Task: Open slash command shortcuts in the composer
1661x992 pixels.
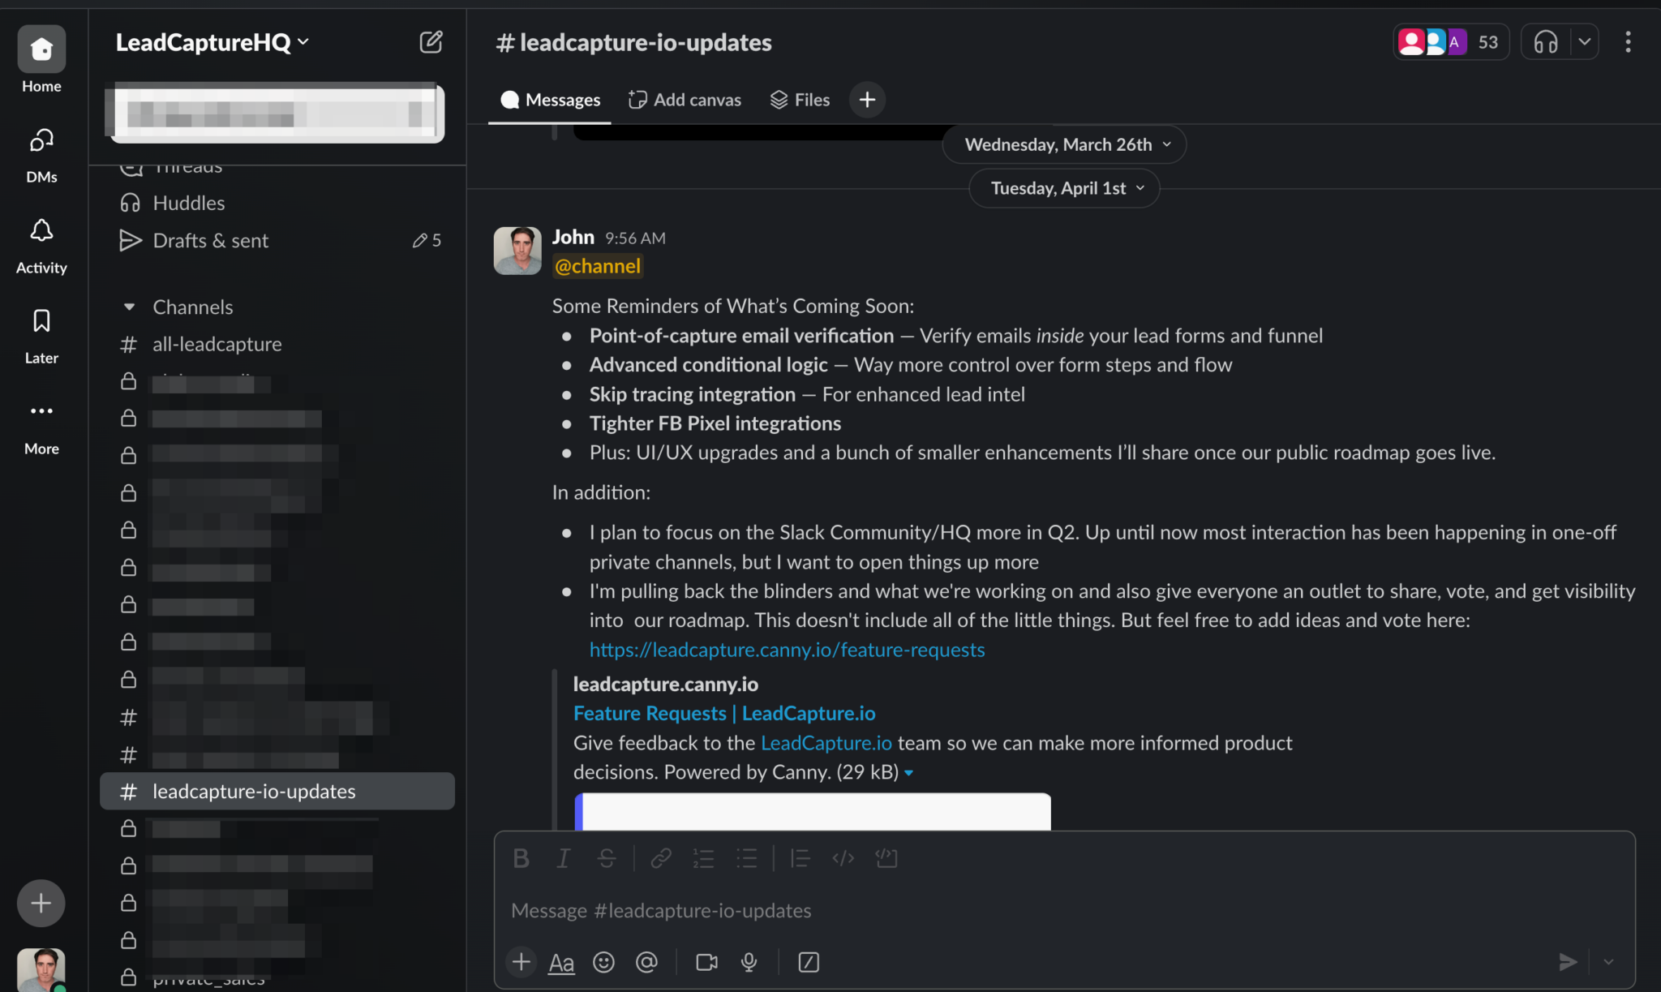Action: tap(809, 962)
